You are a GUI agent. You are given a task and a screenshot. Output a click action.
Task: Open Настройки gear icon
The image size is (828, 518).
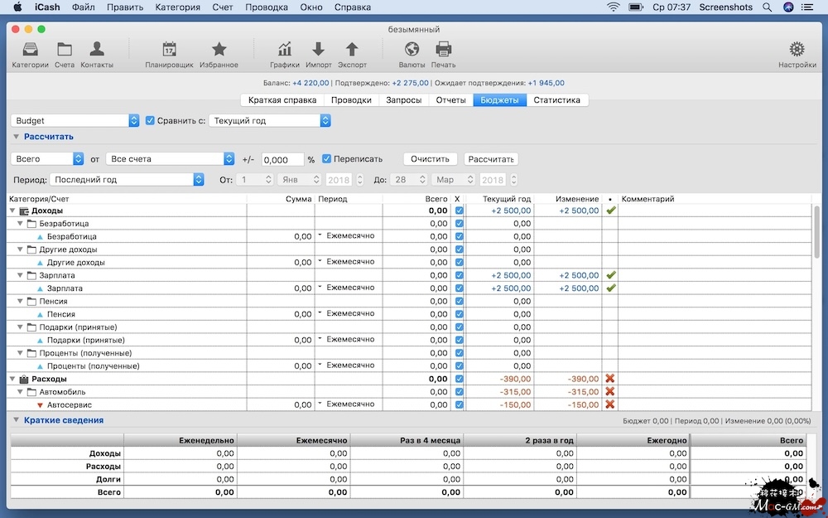point(797,50)
